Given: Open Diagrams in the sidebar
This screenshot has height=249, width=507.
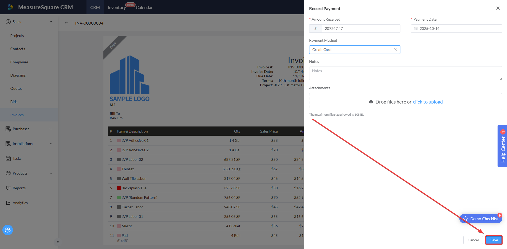Looking at the screenshot, I should click(18, 75).
